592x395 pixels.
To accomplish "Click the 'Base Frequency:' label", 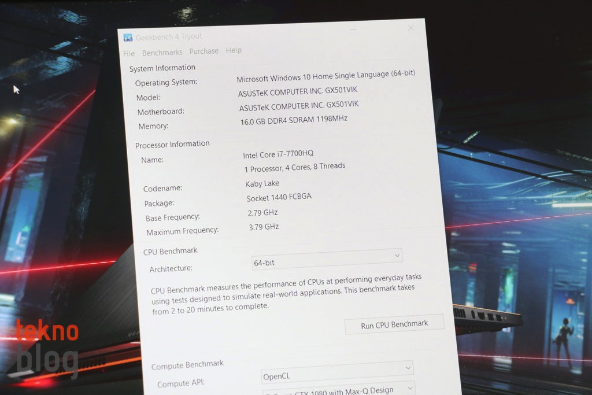I will 172,217.
